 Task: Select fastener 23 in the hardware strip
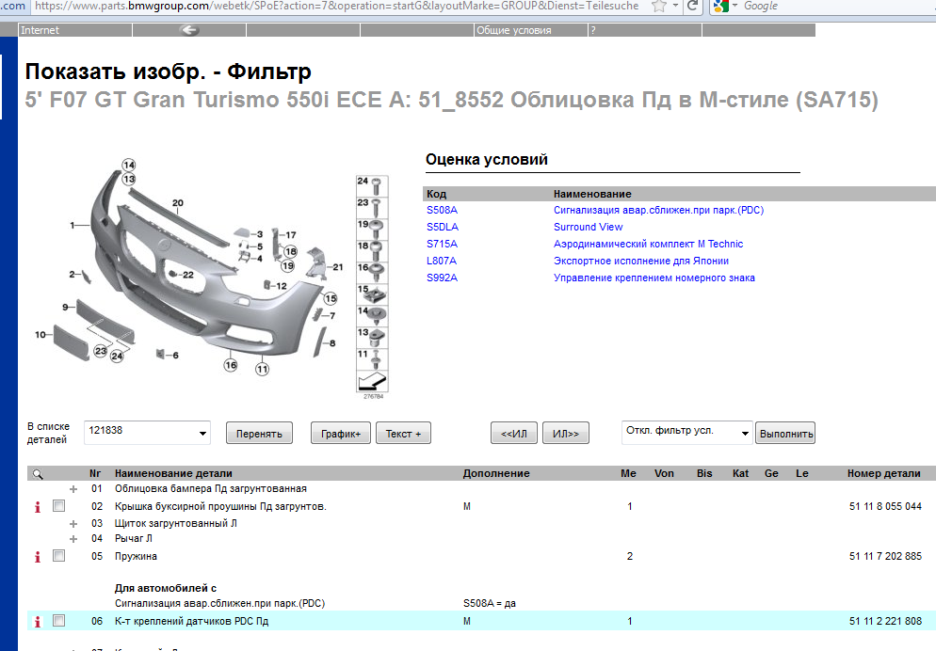click(372, 208)
